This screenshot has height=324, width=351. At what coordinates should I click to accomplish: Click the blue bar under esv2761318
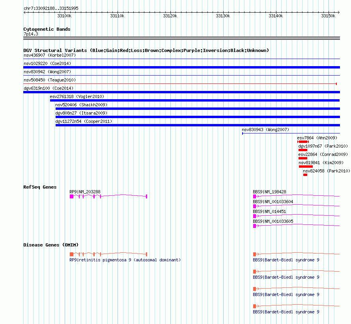click(x=195, y=100)
